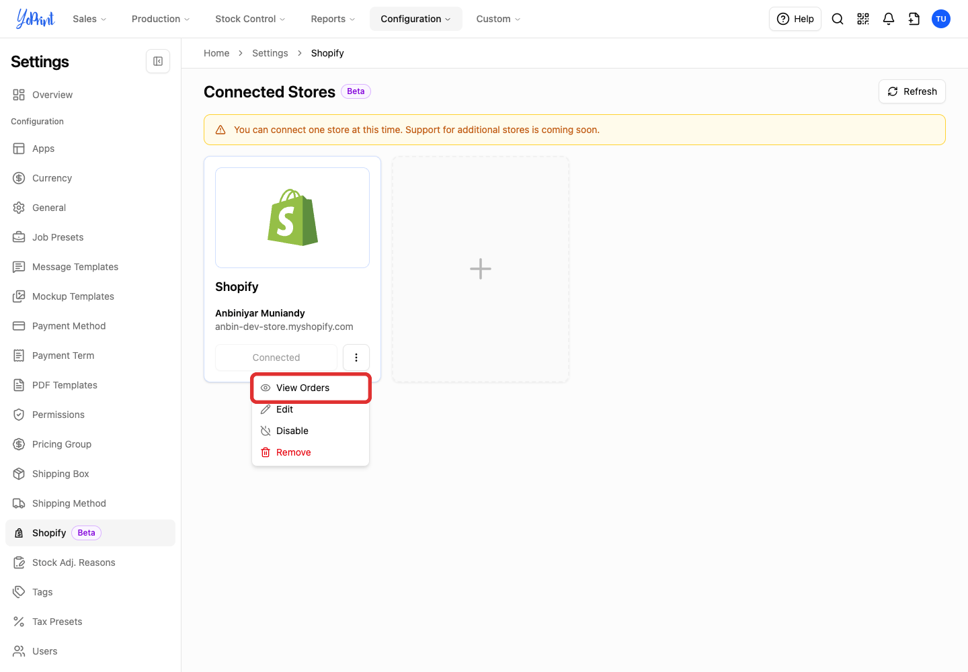The width and height of the screenshot is (968, 672).
Task: Expand the Custom dropdown menu
Action: [498, 19]
